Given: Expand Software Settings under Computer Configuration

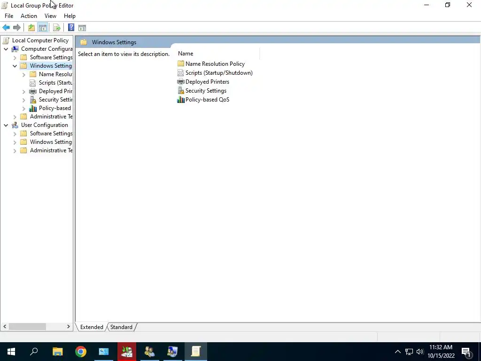Looking at the screenshot, I should [15, 57].
